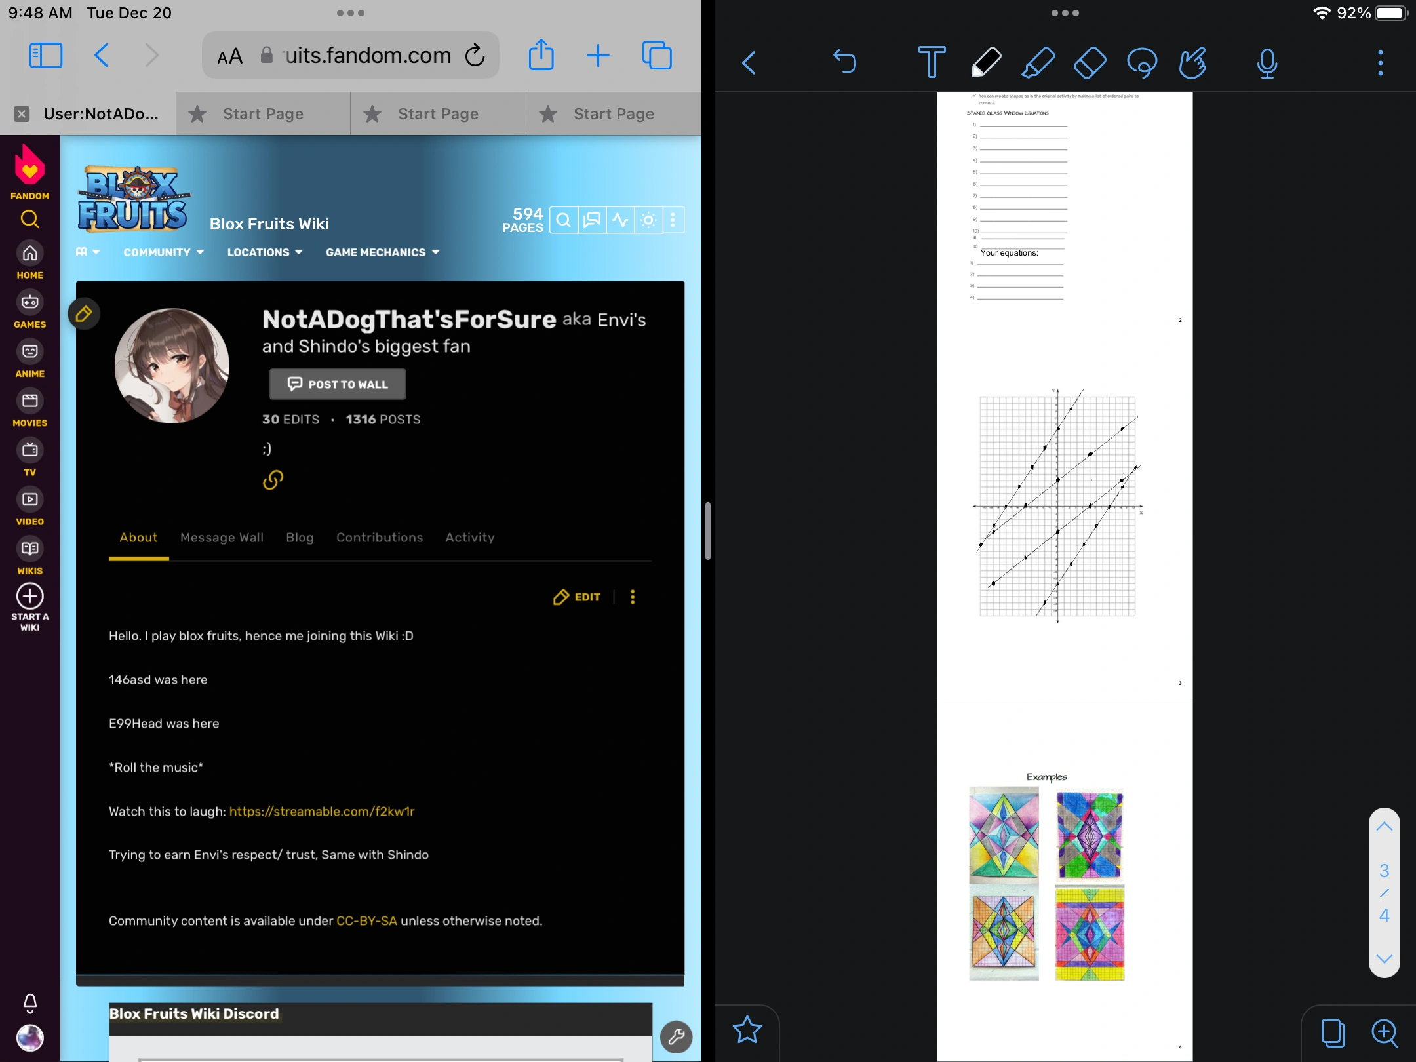Expand the Community dropdown menu
The image size is (1416, 1062).
coord(163,252)
